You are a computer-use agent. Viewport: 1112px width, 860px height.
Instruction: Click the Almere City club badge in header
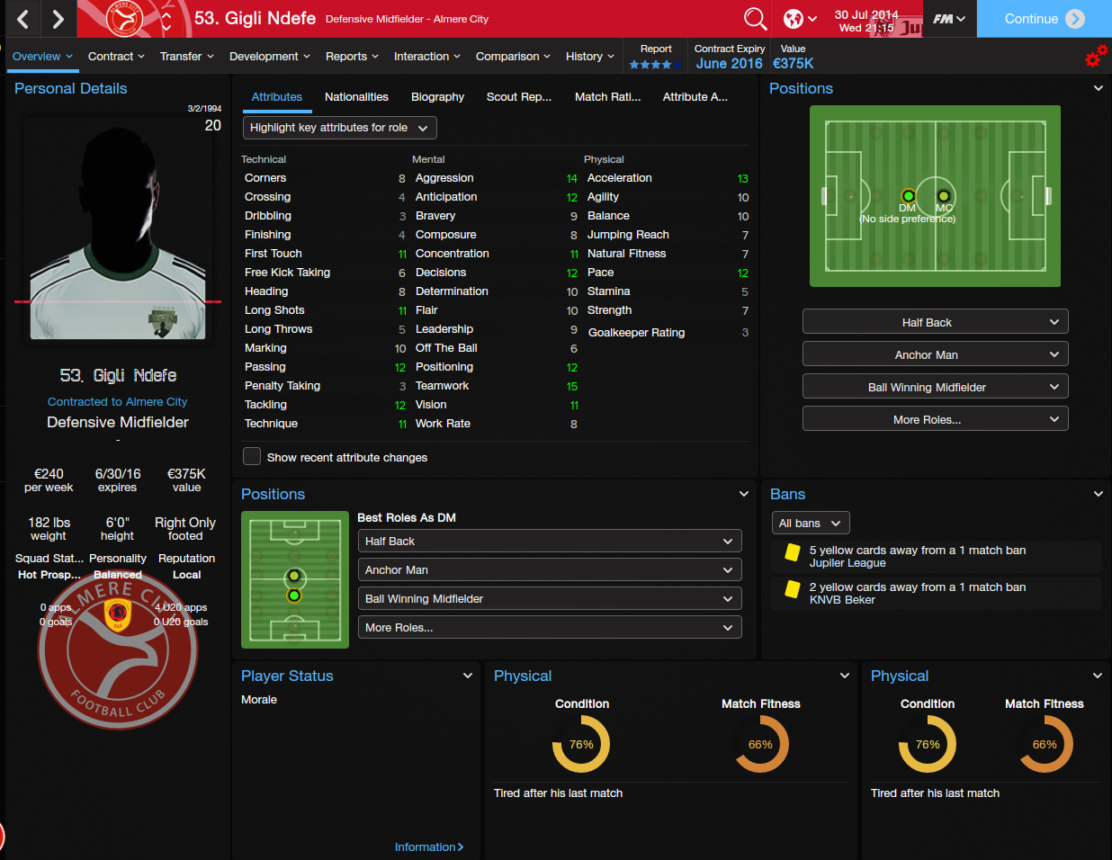[x=125, y=19]
